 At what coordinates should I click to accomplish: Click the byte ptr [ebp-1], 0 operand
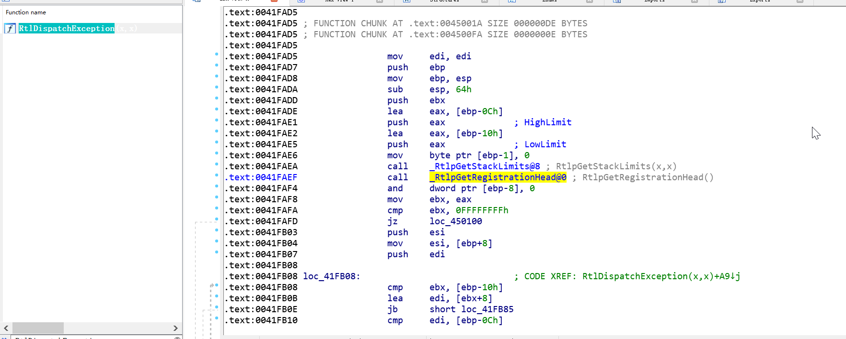[x=479, y=155]
